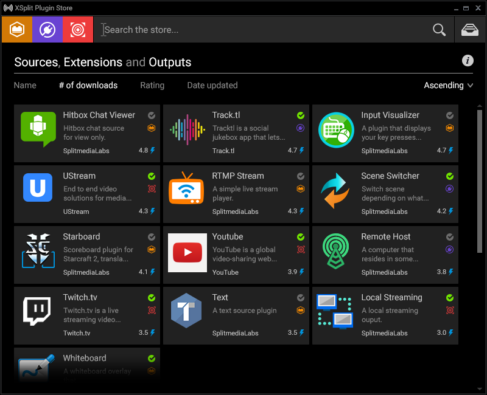Click the gray checkmark on Hitbox Chat Viewer
487x395 pixels.
(152, 115)
